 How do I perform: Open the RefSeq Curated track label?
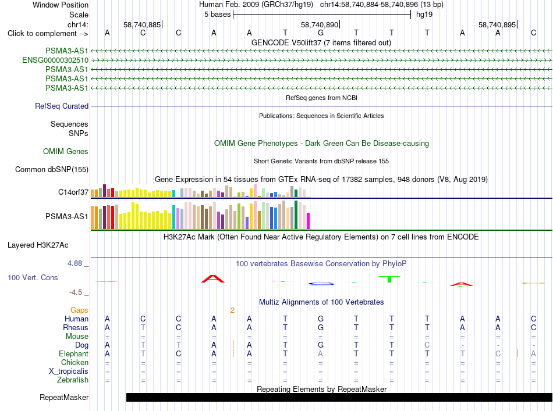pos(62,106)
